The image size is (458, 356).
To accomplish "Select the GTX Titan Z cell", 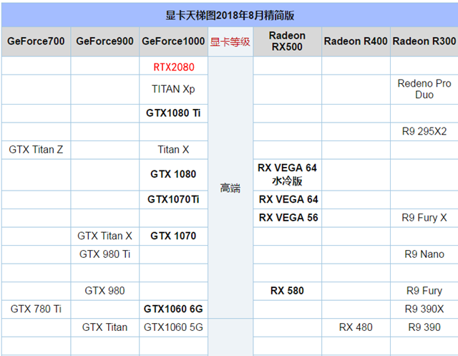I will point(36,150).
